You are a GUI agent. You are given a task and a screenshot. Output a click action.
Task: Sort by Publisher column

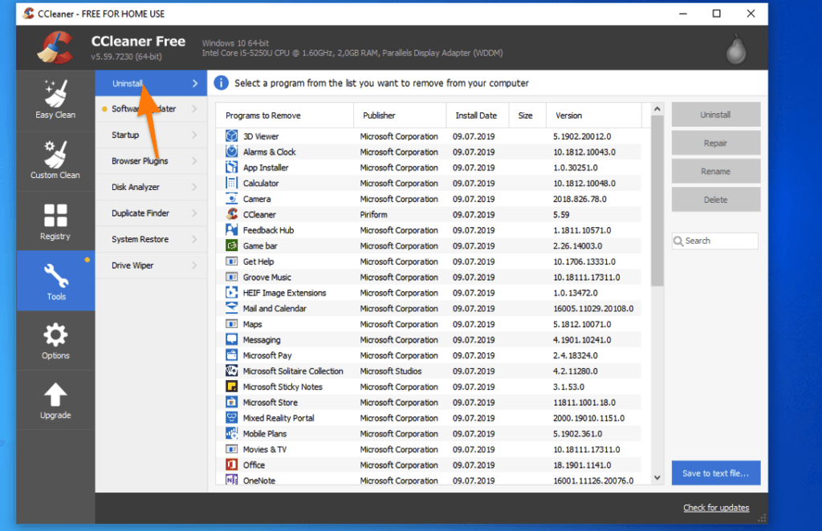[400, 116]
